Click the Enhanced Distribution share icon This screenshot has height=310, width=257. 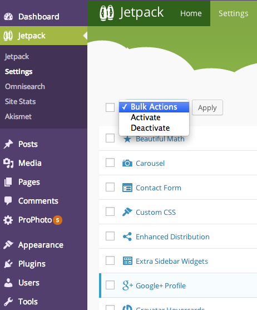tap(127, 237)
